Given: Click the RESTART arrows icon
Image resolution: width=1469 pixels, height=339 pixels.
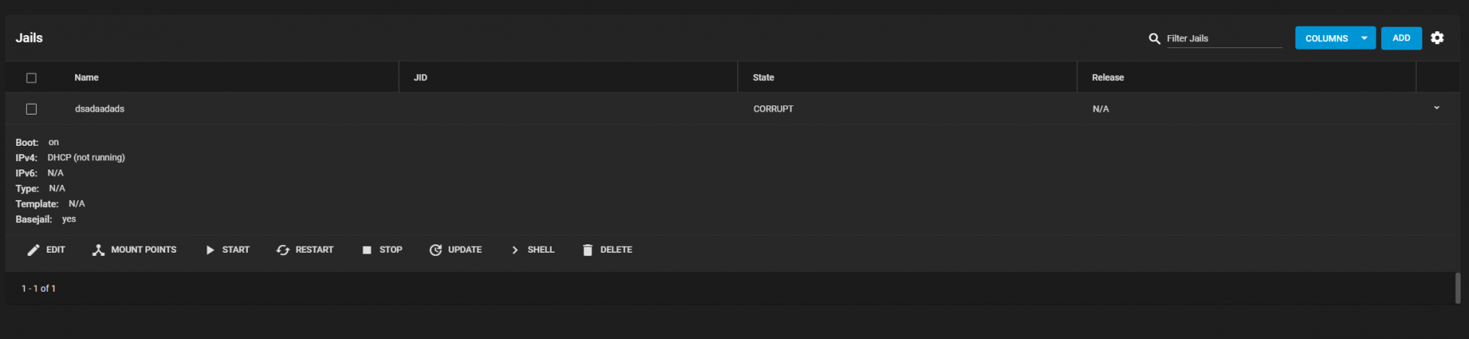Looking at the screenshot, I should click(283, 250).
